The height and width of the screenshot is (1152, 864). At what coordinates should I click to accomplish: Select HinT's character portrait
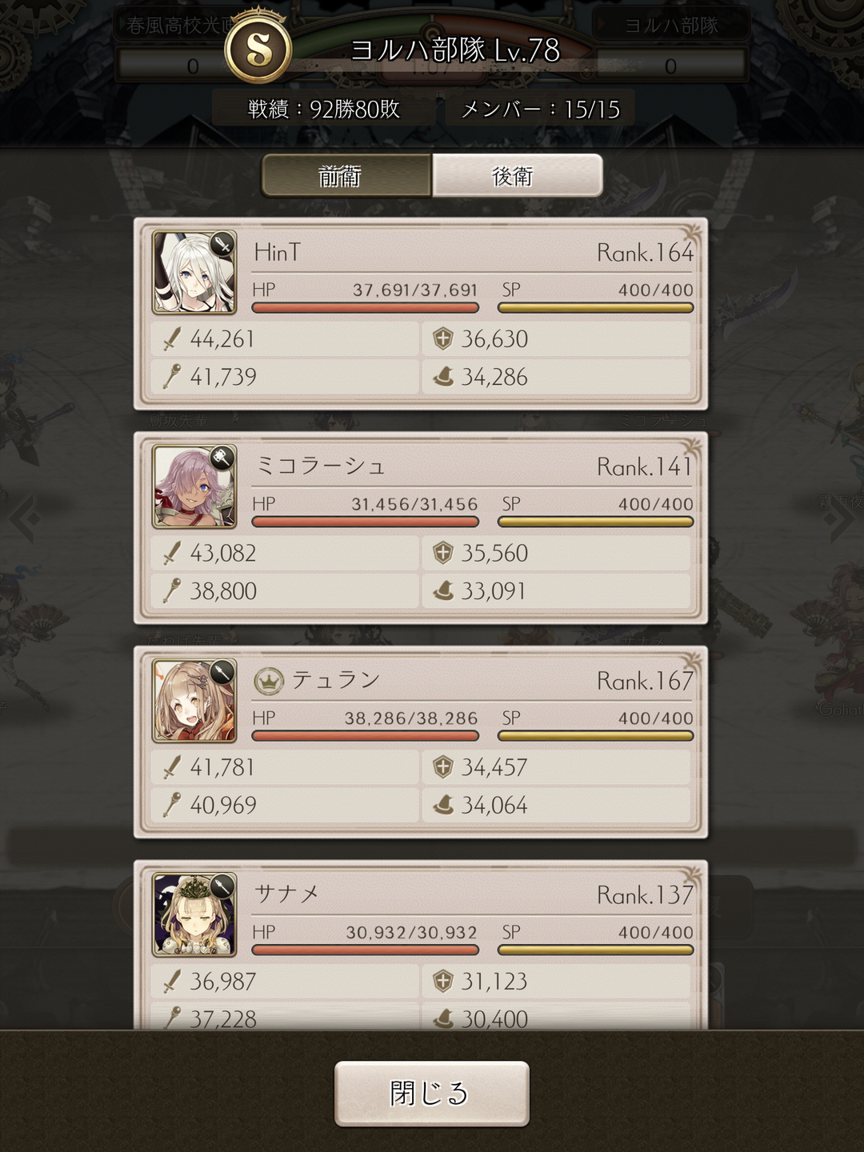pyautogui.click(x=194, y=273)
